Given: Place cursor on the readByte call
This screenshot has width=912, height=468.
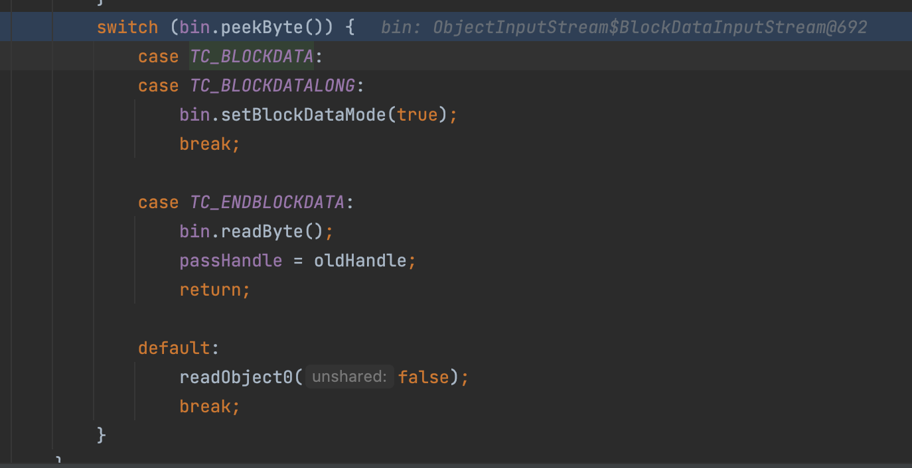Looking at the screenshot, I should click(262, 231).
